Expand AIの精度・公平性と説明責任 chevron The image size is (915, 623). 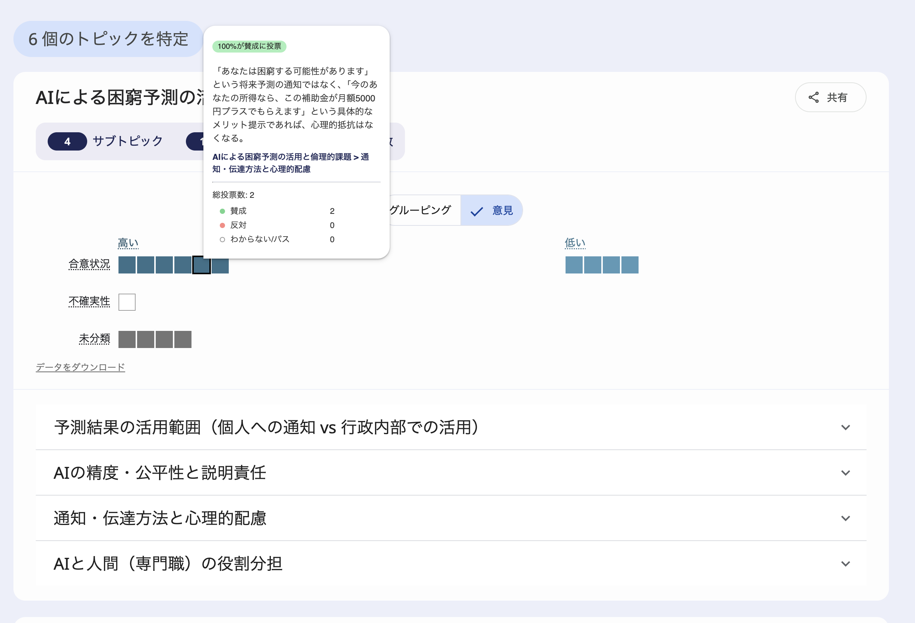tap(845, 472)
